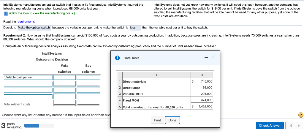Click the Print button in Data Table

point(157,120)
